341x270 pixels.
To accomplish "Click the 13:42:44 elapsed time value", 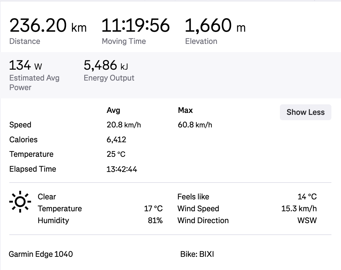I will [122, 169].
